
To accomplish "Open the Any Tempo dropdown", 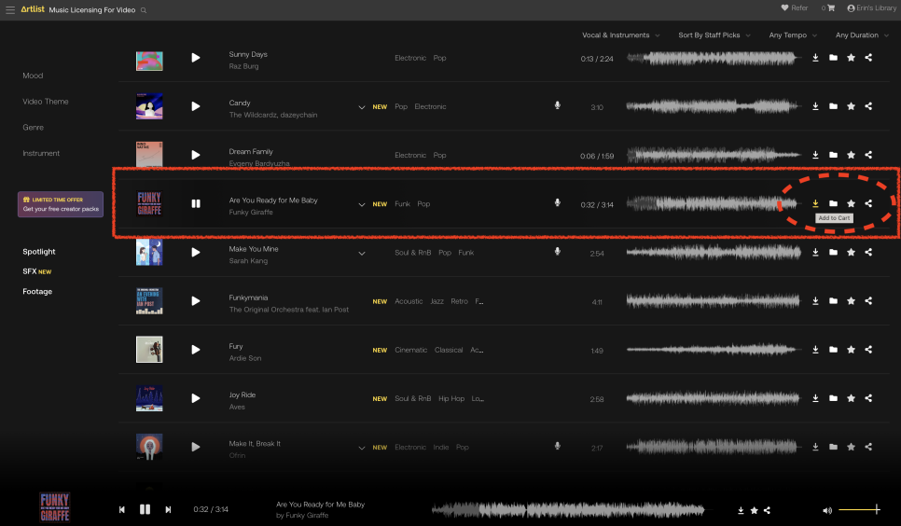I will click(x=793, y=35).
